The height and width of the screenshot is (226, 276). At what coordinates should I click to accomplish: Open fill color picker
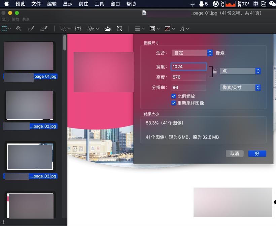click(x=167, y=29)
